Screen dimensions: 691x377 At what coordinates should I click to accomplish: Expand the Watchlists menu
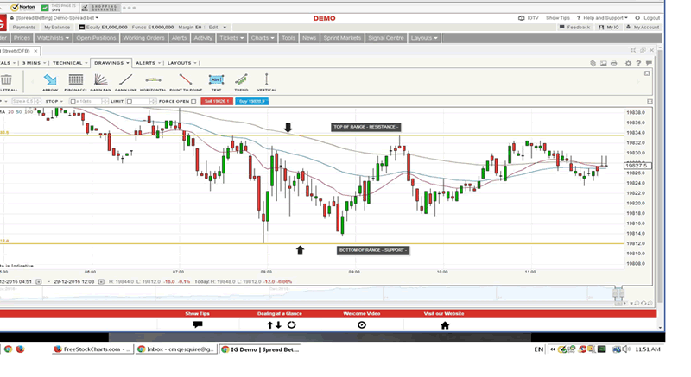(53, 38)
